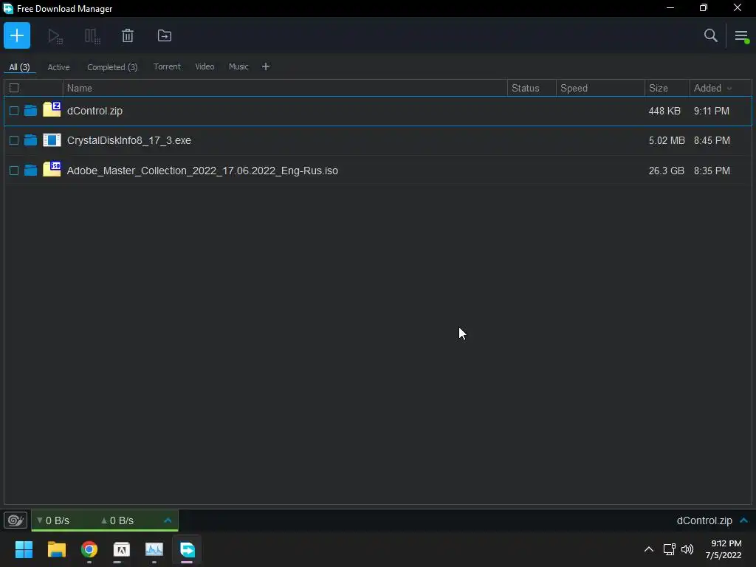Click the 8:45 PM added time
The height and width of the screenshot is (567, 756).
click(712, 140)
